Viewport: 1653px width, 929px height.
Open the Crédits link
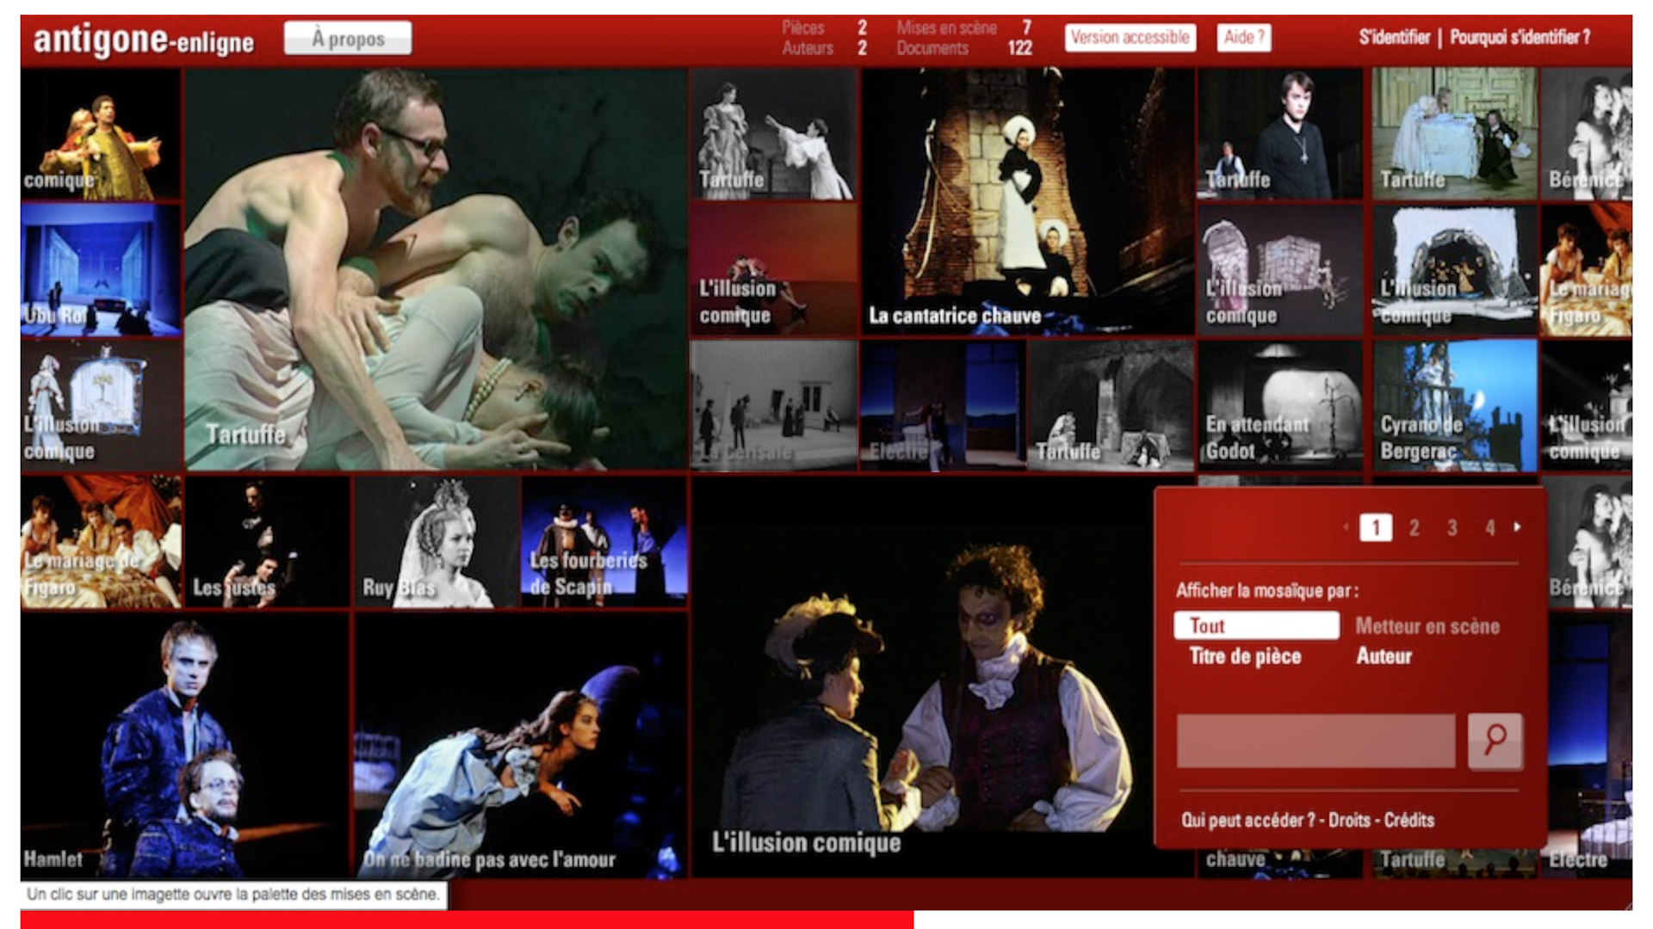(x=1408, y=820)
